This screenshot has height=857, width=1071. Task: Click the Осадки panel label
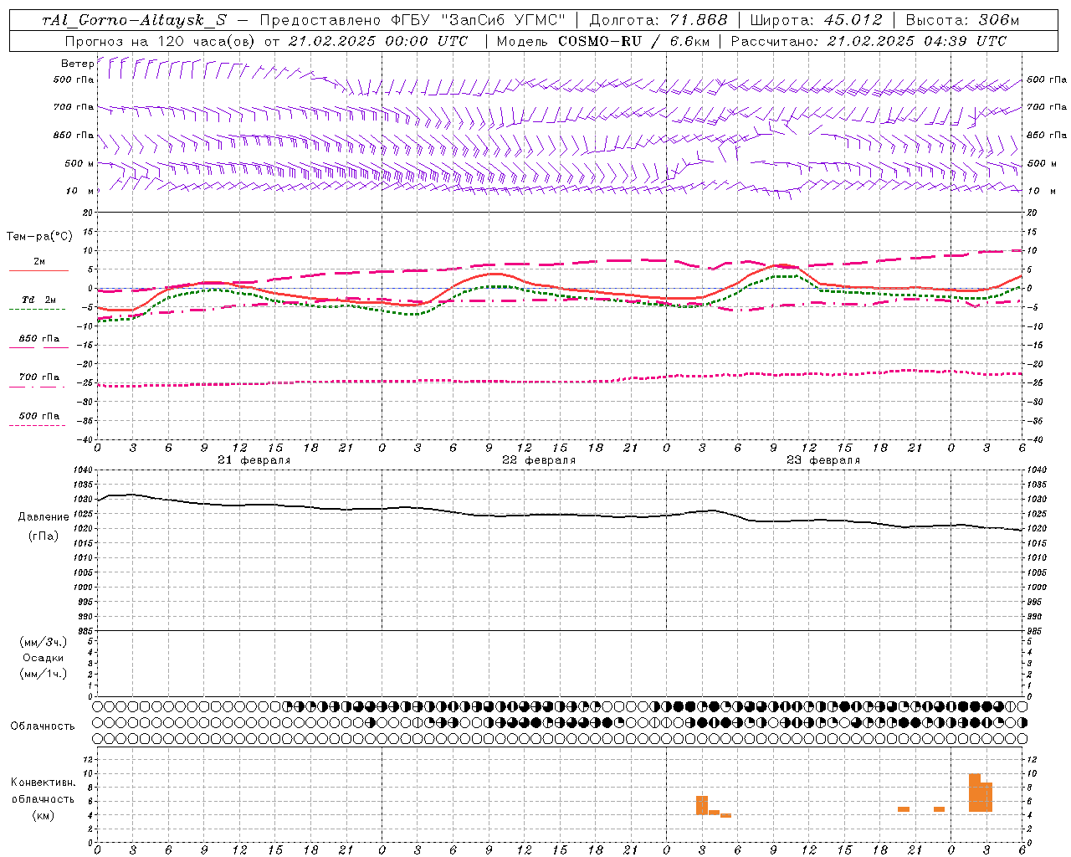pos(44,658)
